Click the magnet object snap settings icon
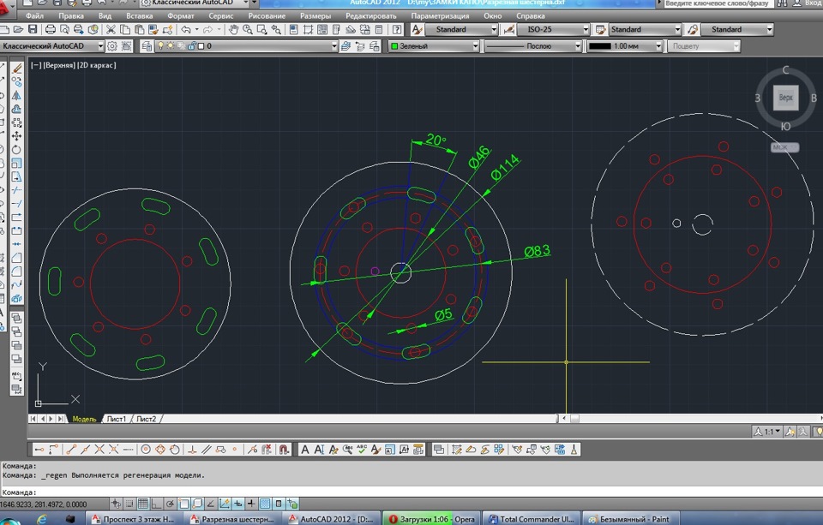Screen dimensions: 823x525 [x=284, y=450]
